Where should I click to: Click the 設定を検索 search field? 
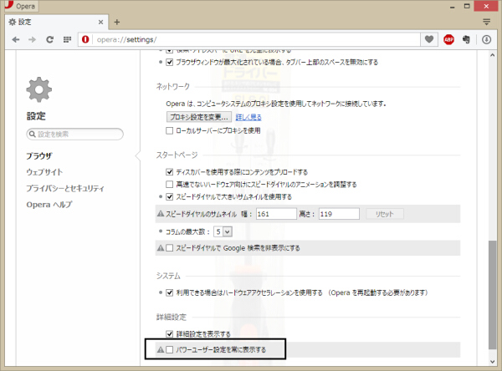coord(75,134)
